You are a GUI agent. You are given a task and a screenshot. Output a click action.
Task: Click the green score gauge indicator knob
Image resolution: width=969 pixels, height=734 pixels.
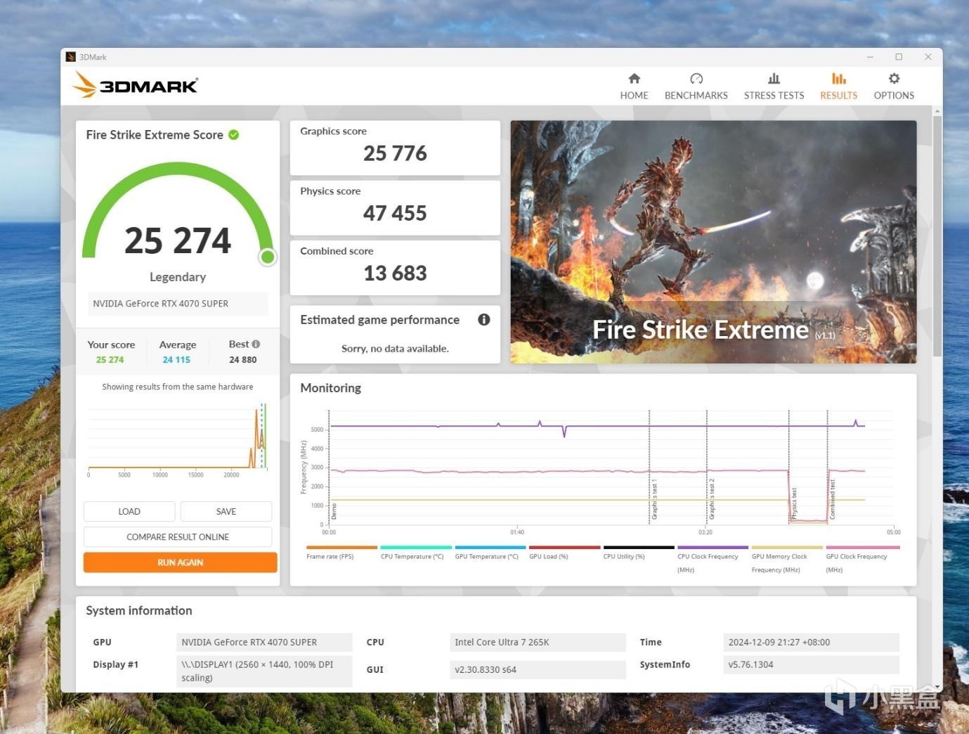click(x=267, y=257)
